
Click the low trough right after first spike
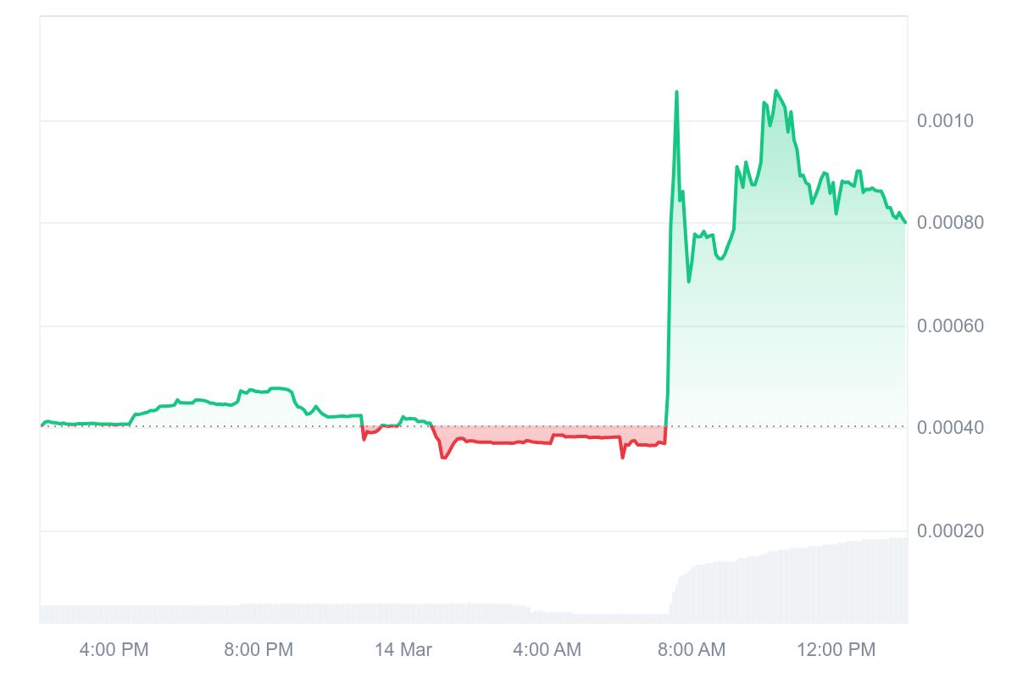688,281
